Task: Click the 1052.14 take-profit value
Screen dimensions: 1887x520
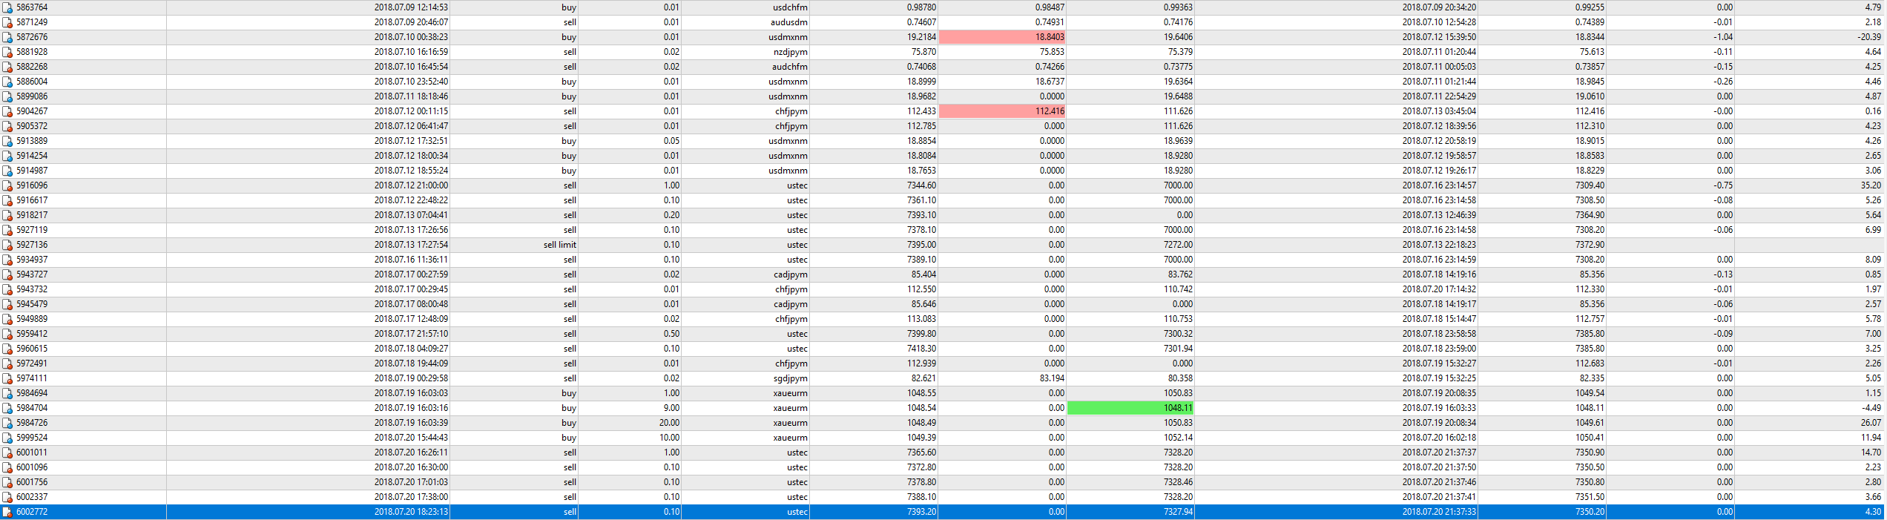Action: coord(1178,438)
